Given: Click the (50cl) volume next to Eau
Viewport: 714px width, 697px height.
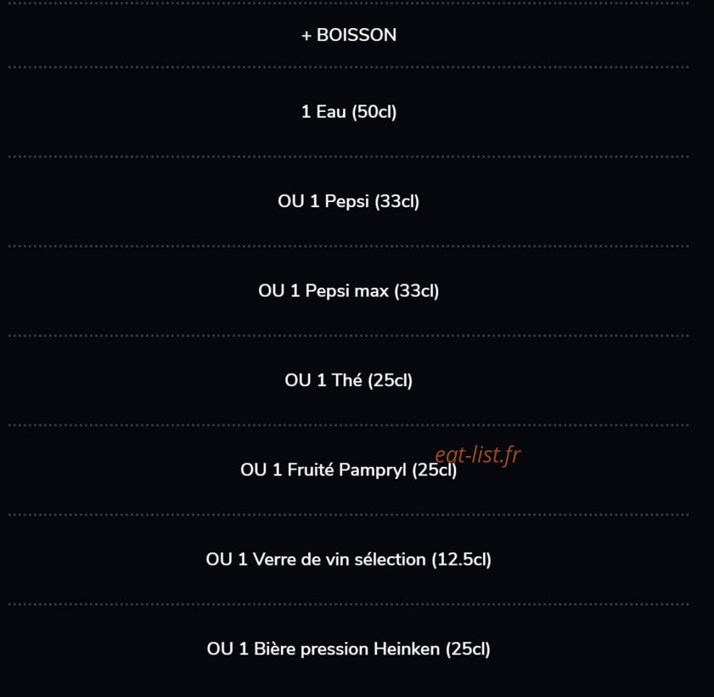Looking at the screenshot, I should 374,111.
